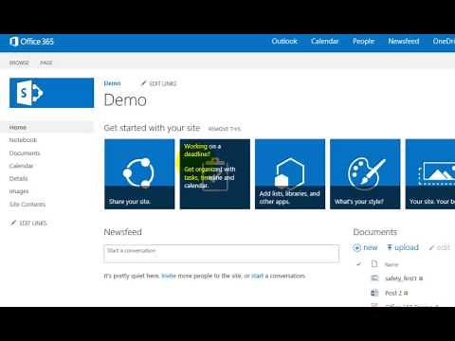The image size is (455, 341).
Task: Click the Demo breadcrumb link
Action: click(112, 83)
